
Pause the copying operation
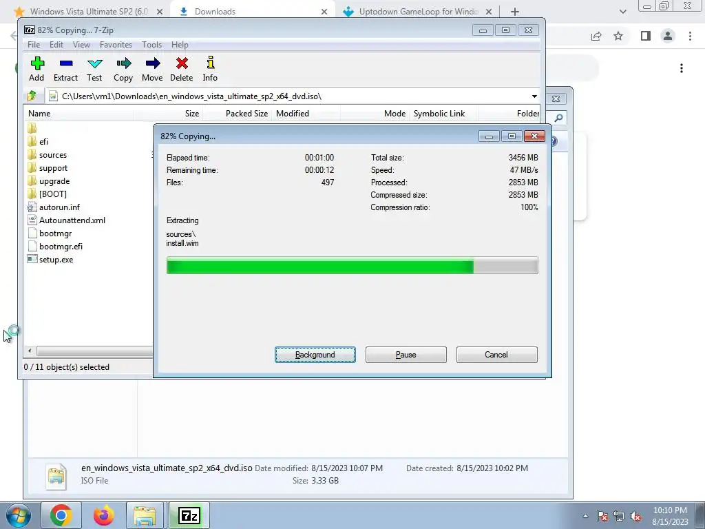[x=406, y=355]
